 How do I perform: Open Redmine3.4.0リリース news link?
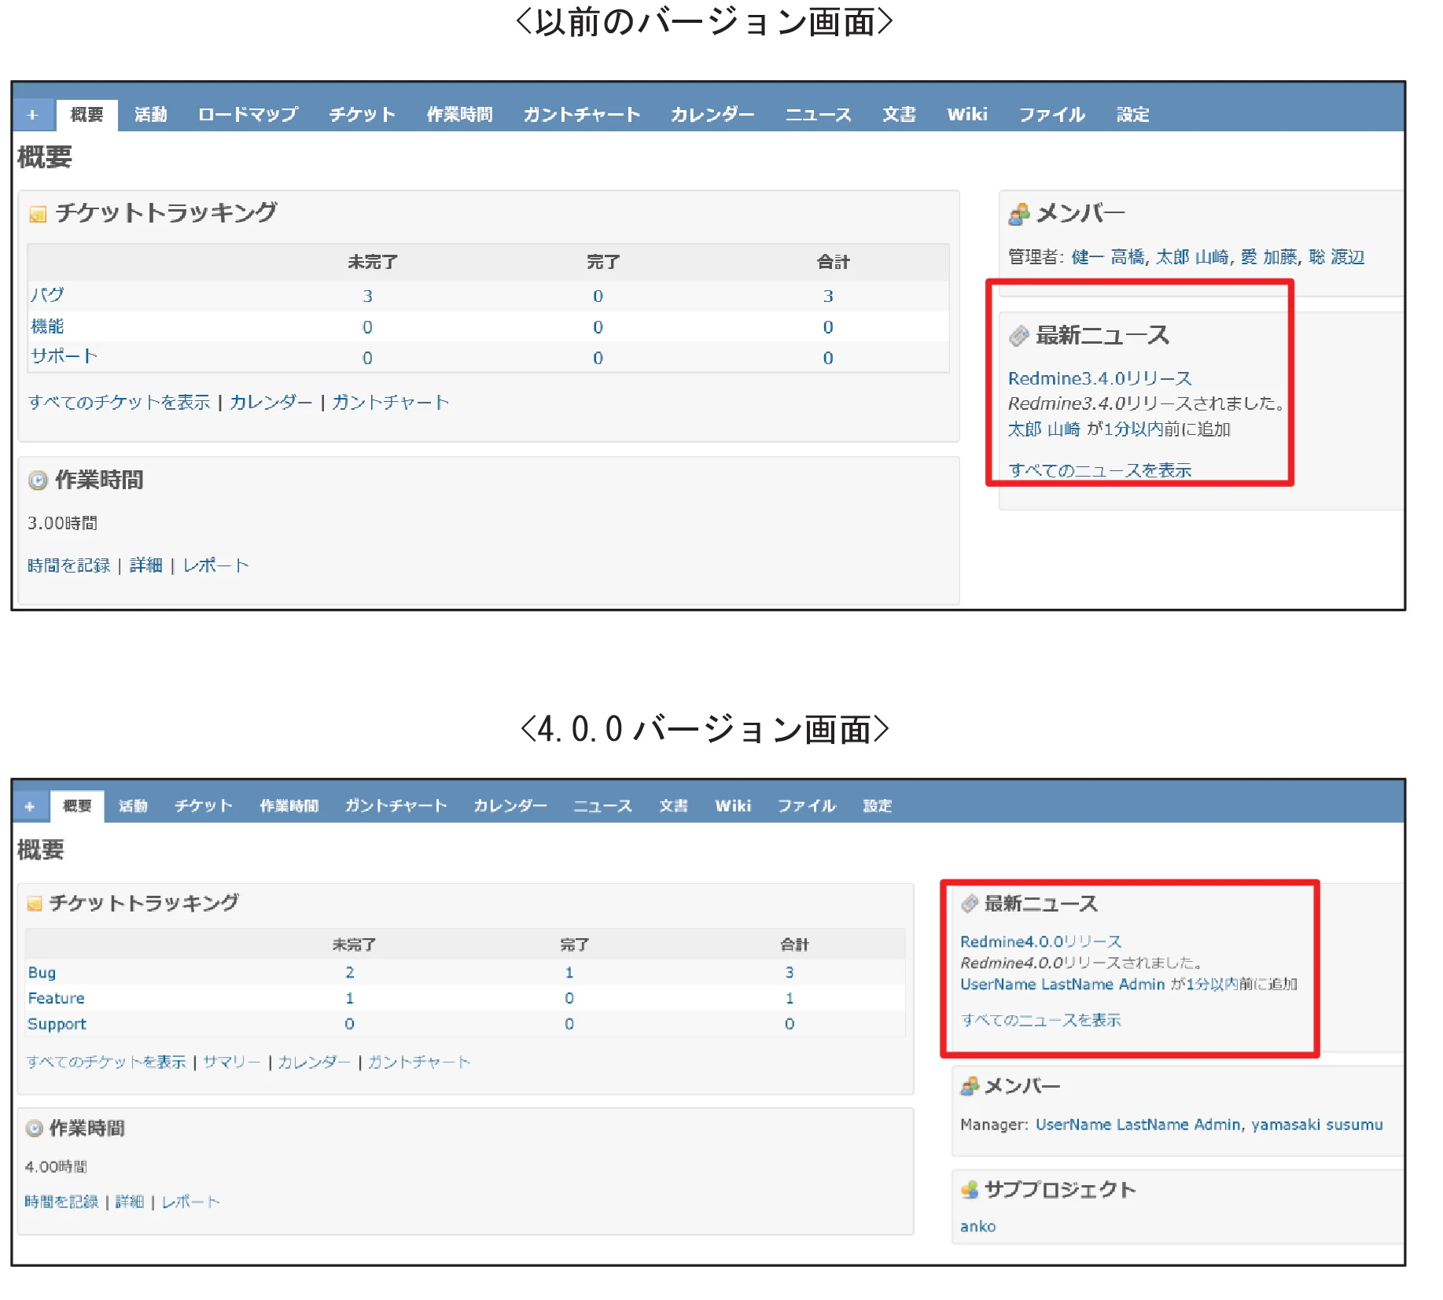(x=1099, y=379)
